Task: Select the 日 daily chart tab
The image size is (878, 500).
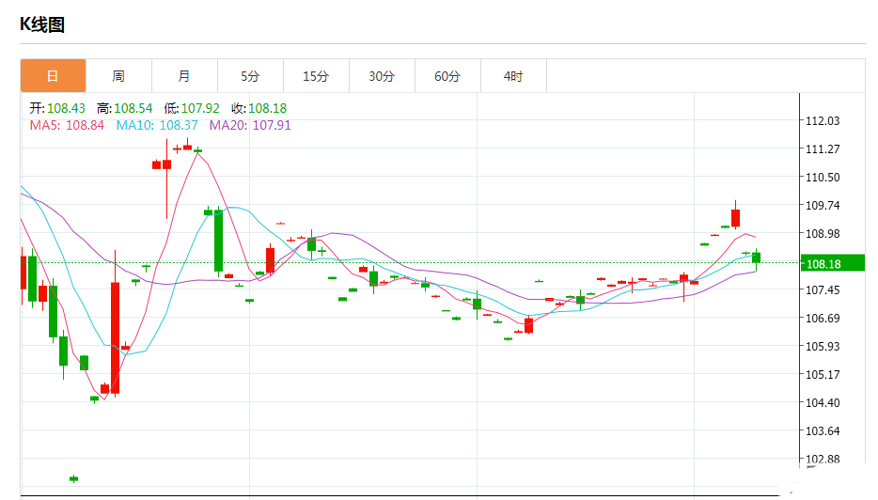Action: coord(53,75)
